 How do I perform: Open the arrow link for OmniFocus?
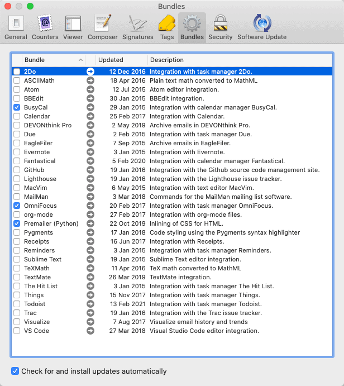90,206
